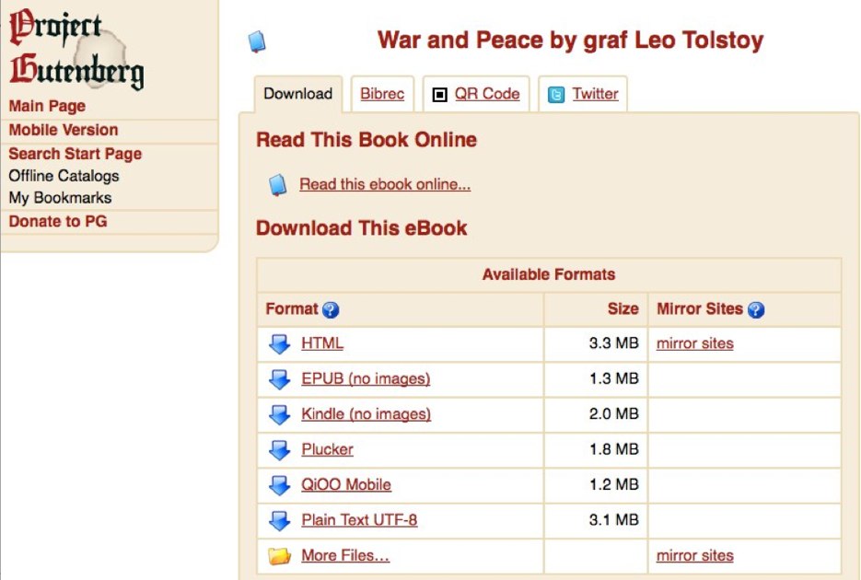Download Plain Text UTF-8 format
Image resolution: width=861 pixels, height=580 pixels.
pos(359,519)
